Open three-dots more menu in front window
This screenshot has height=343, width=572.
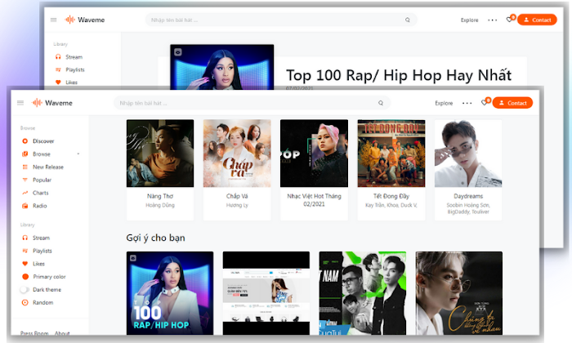point(467,103)
